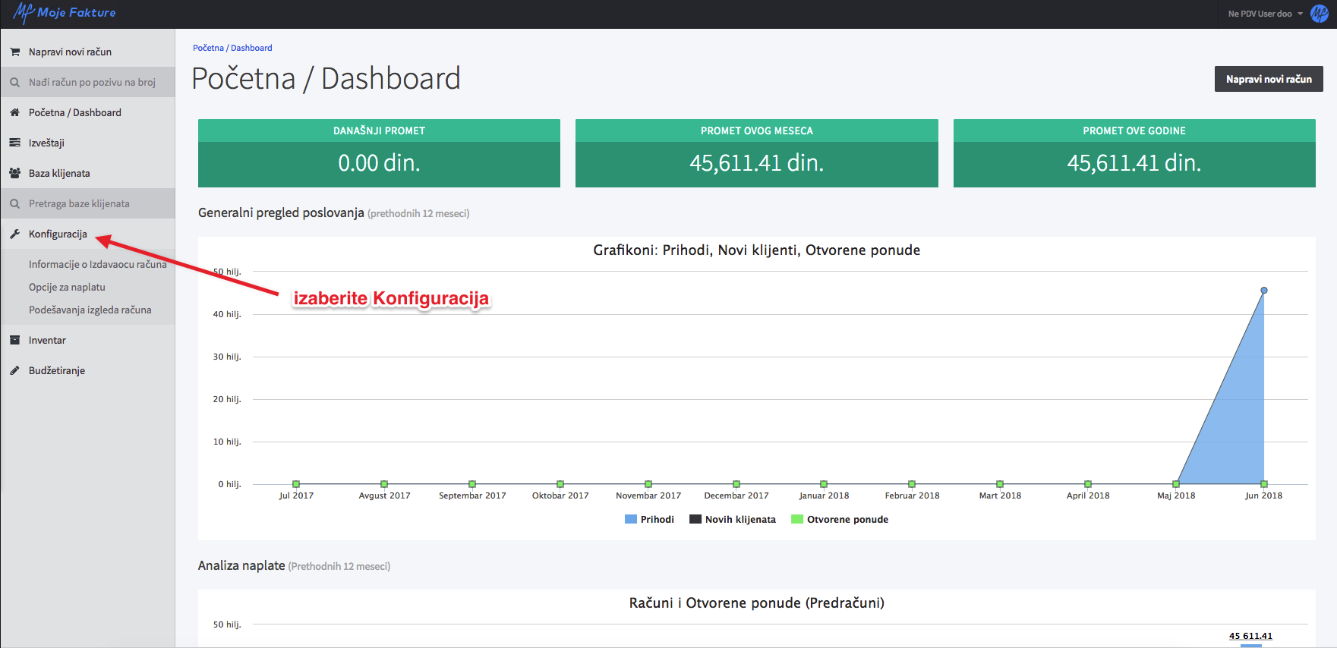
Task: Click the Budžetiranje pencil icon
Action: pos(14,370)
